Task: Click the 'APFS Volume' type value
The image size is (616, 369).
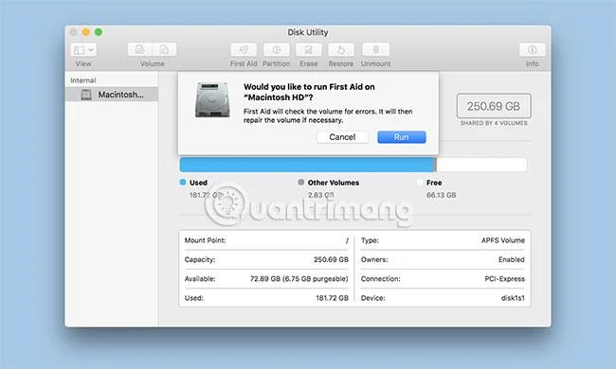Action: point(503,240)
